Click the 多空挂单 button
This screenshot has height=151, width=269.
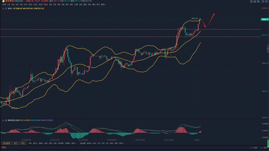point(6,143)
